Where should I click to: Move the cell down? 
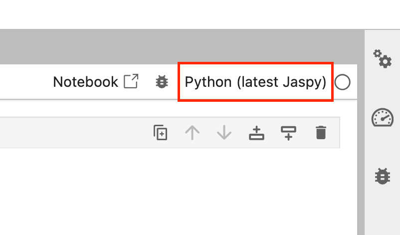coord(224,133)
